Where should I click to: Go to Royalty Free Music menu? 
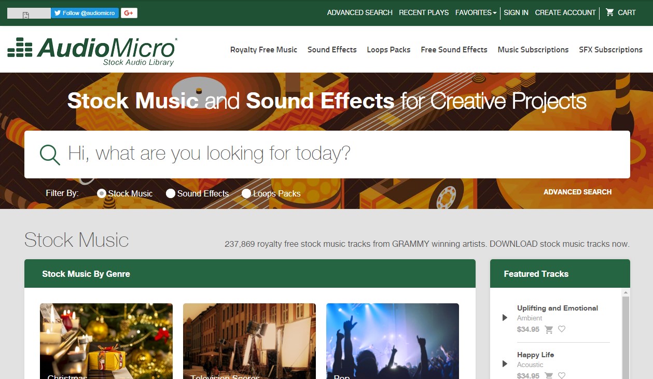263,50
